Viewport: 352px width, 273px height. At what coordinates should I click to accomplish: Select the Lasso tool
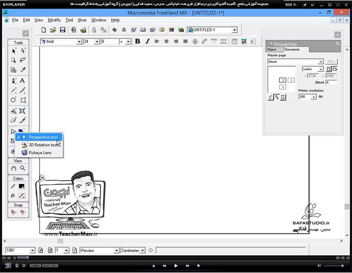pyautogui.click(x=23, y=60)
